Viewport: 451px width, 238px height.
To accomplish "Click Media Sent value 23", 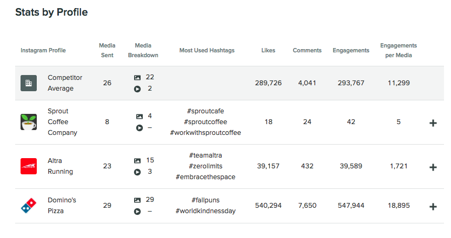I will tap(107, 166).
